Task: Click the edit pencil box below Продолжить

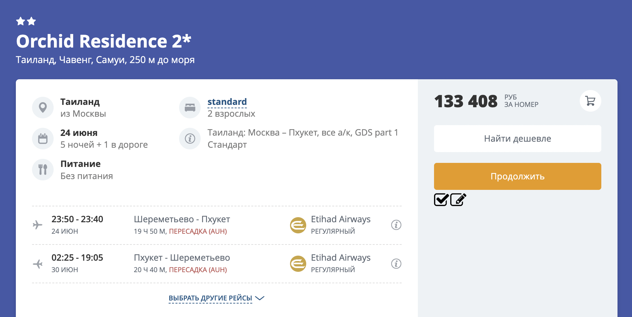Action: click(x=458, y=200)
